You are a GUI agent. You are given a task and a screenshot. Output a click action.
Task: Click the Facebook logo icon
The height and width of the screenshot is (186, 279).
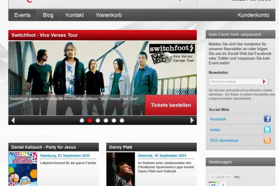click(267, 119)
